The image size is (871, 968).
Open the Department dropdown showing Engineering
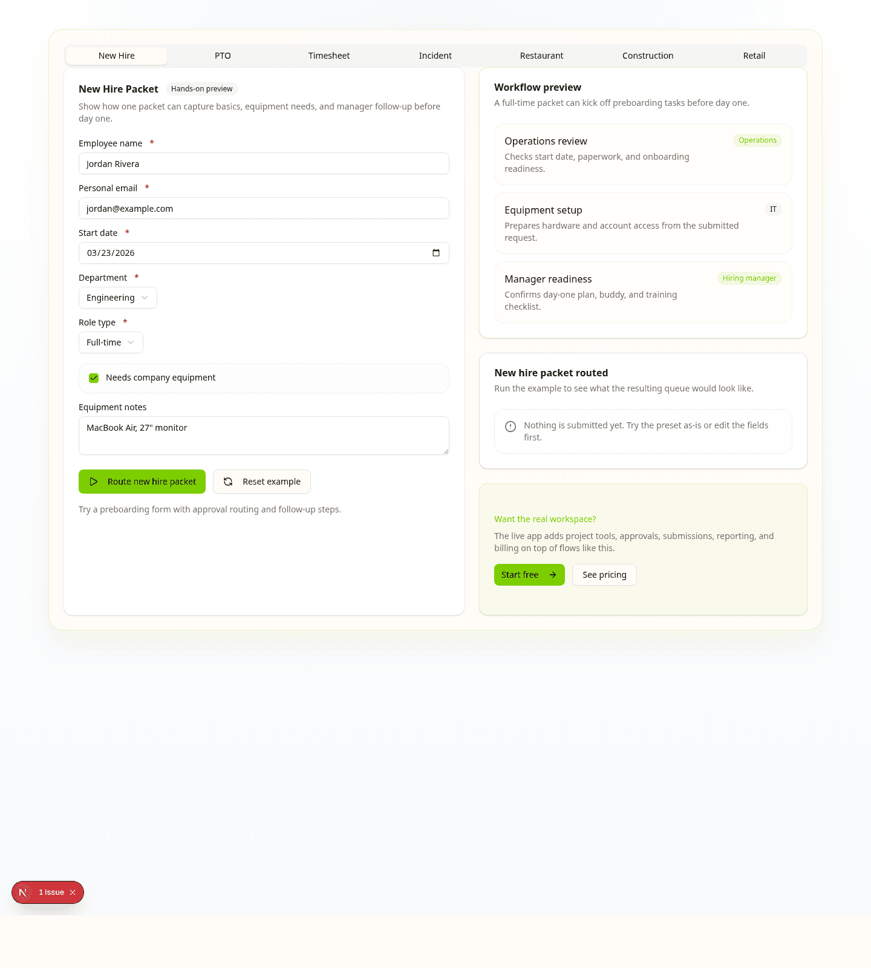(x=117, y=297)
